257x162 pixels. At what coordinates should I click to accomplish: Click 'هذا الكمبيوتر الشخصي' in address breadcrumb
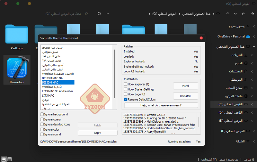pyautogui.click(x=196, y=14)
